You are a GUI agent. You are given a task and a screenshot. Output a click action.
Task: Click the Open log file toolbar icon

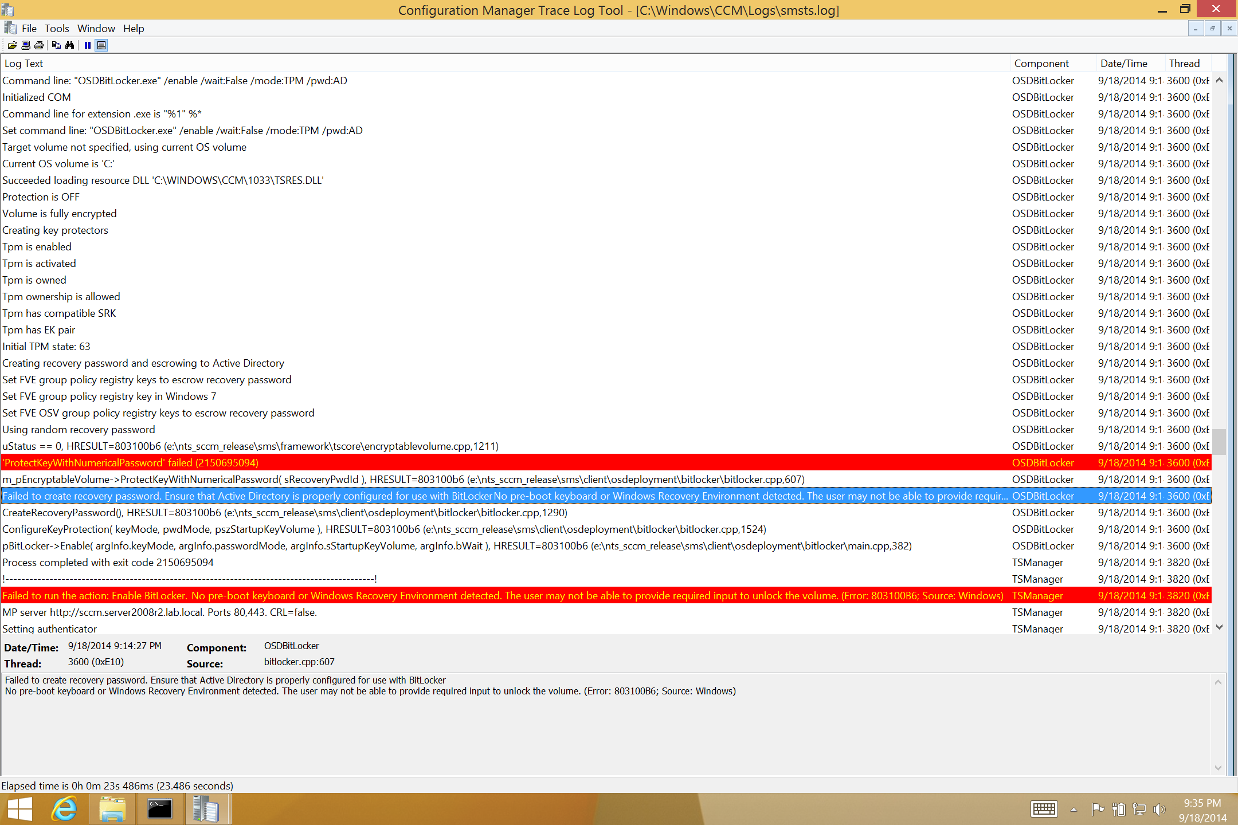pyautogui.click(x=12, y=45)
